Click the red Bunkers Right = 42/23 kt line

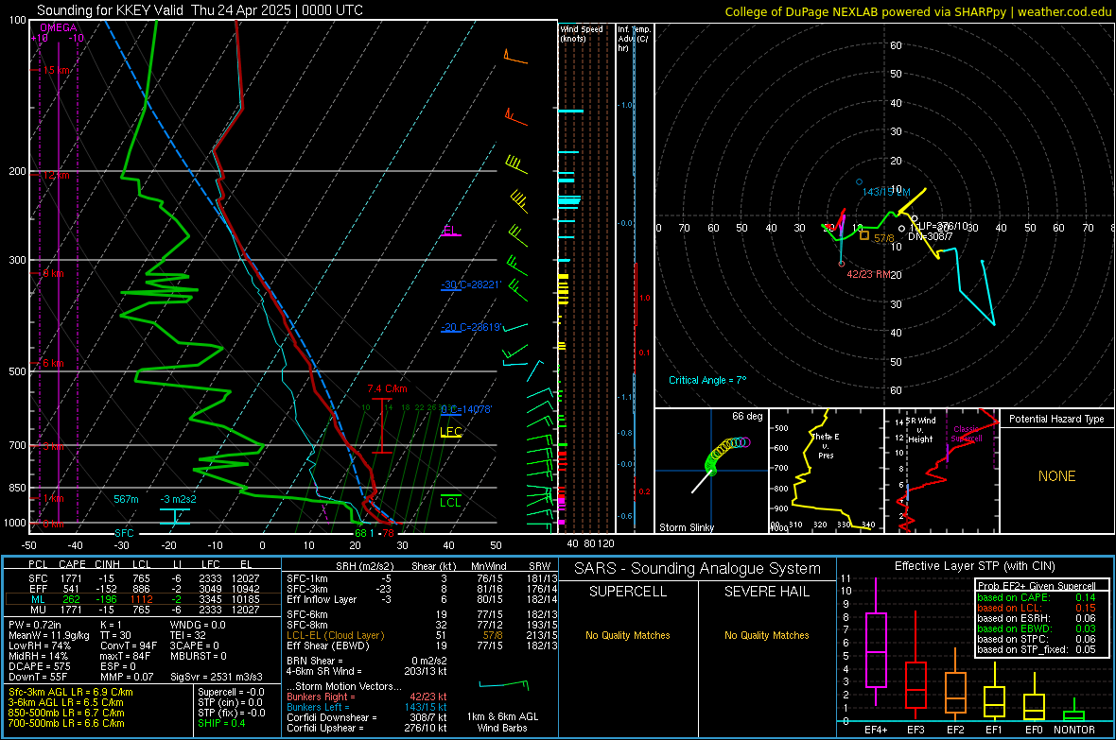tap(367, 697)
